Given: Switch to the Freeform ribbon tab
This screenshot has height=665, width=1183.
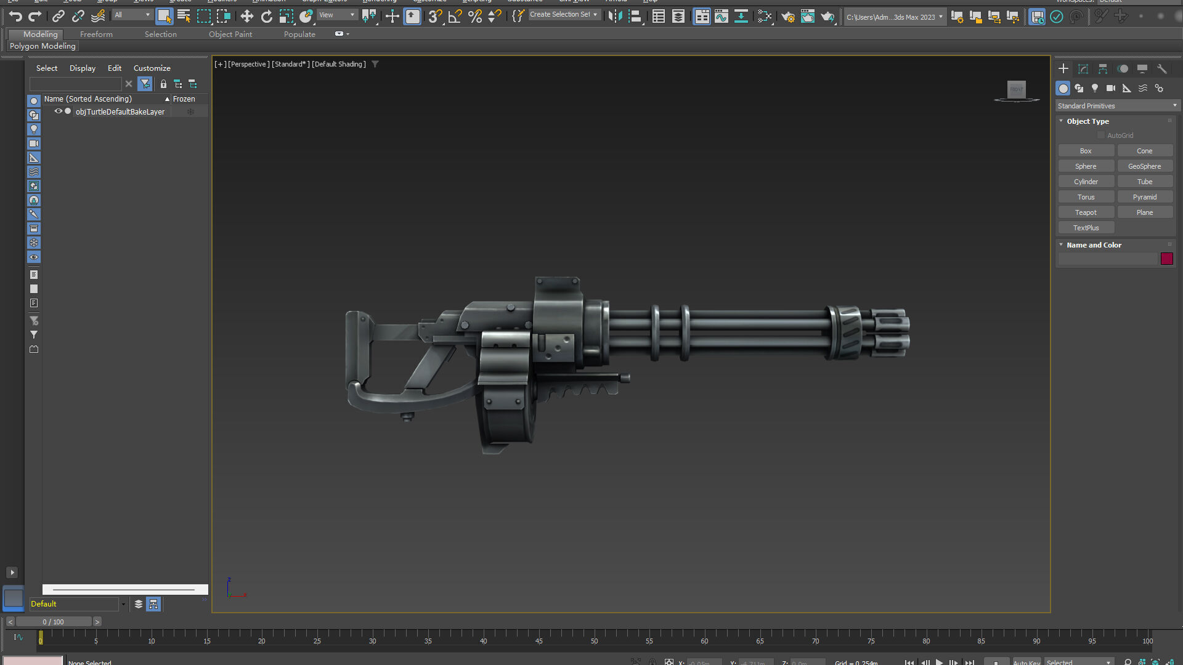Looking at the screenshot, I should click(96, 34).
